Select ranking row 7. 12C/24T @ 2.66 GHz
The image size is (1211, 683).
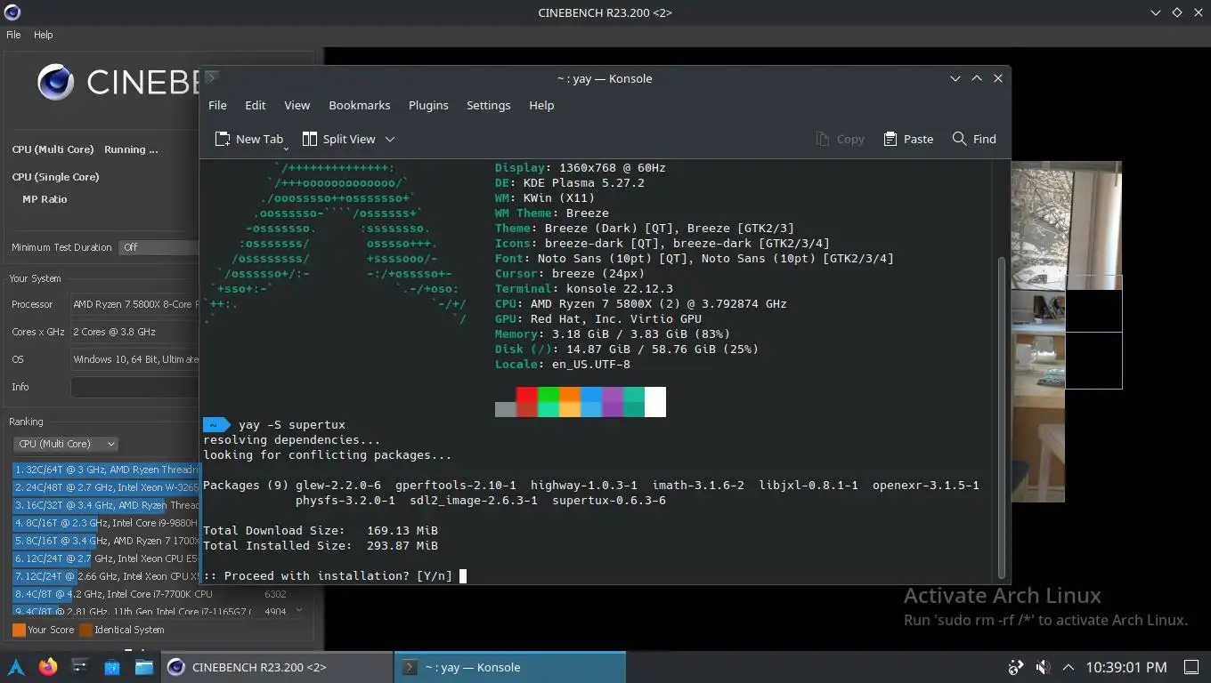106,576
